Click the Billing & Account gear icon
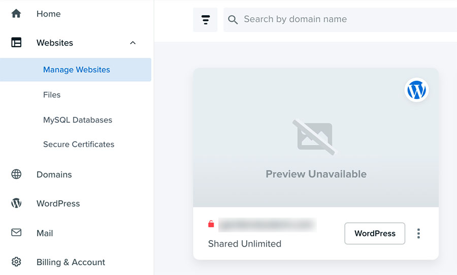This screenshot has height=275, width=457. [16, 262]
